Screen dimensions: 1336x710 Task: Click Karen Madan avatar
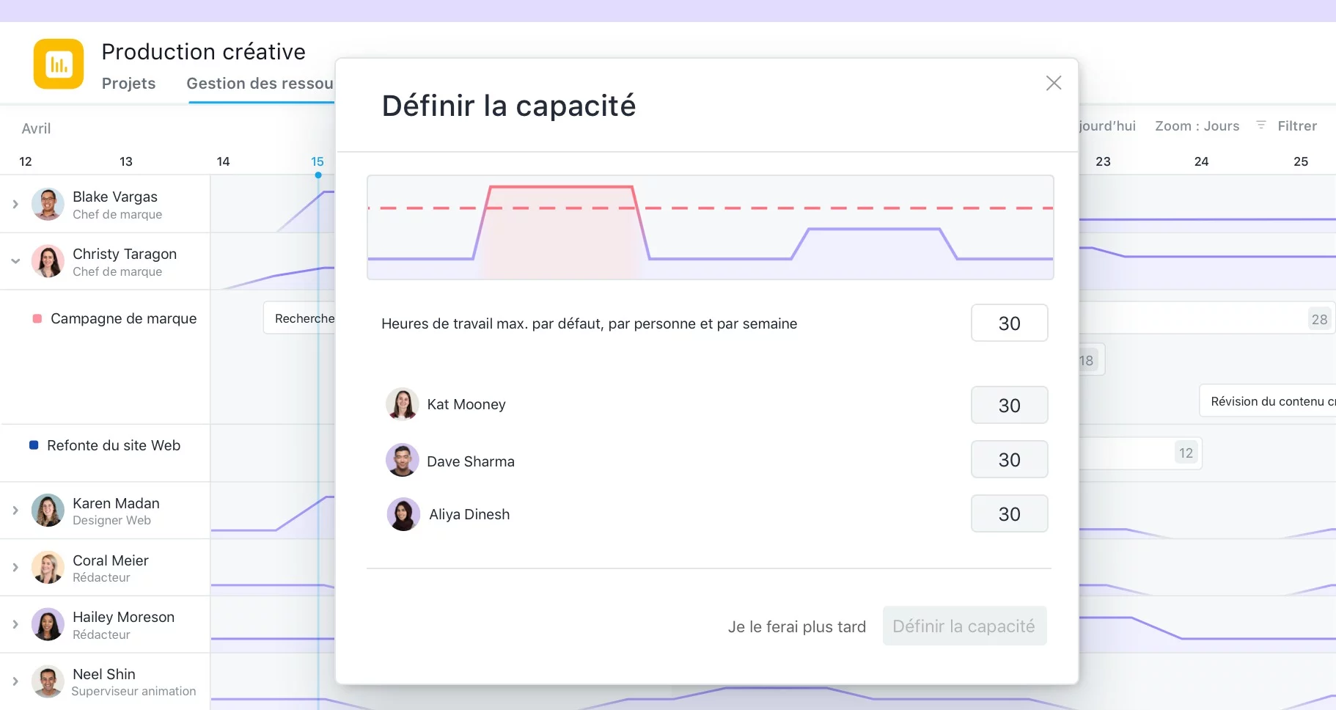point(48,510)
